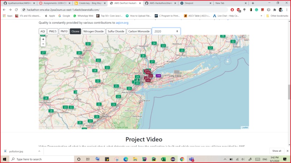Click Show all downloads
The image size is (291, 163).
[277, 151]
